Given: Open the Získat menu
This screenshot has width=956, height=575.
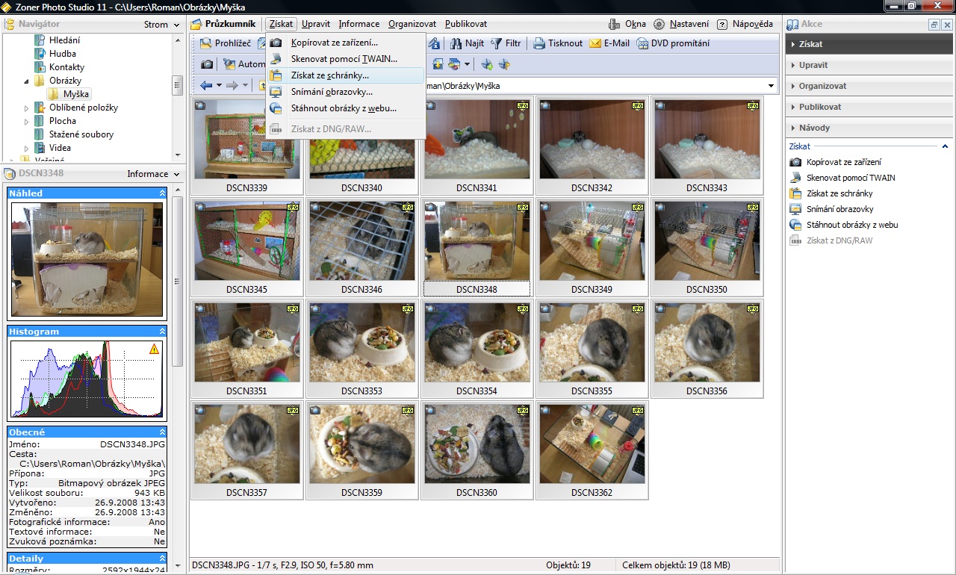Looking at the screenshot, I should pos(282,24).
